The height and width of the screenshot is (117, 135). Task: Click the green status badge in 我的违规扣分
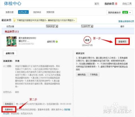tap(125, 12)
